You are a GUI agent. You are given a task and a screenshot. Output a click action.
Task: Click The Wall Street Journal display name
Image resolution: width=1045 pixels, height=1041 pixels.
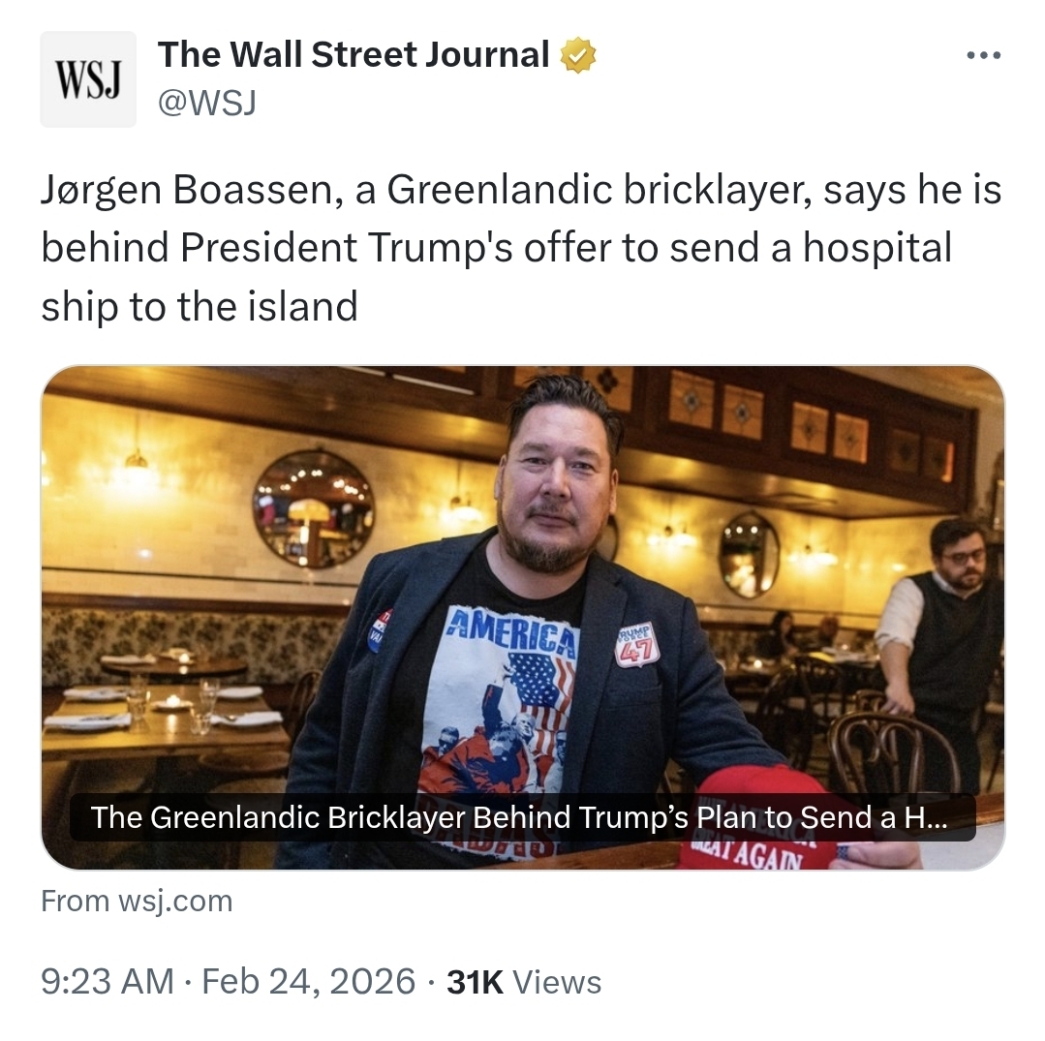[353, 54]
